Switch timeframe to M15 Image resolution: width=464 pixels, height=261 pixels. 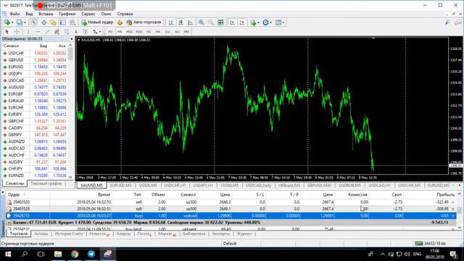click(129, 32)
